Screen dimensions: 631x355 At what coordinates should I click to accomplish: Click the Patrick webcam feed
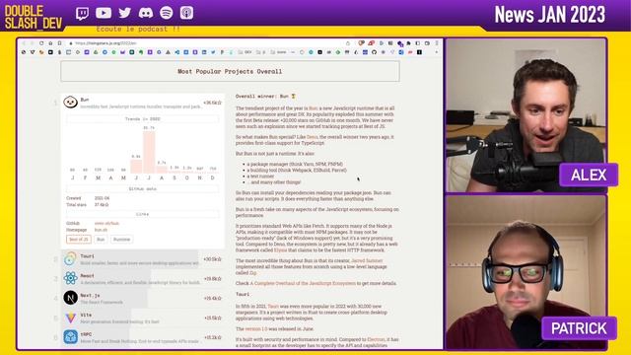coord(526,272)
